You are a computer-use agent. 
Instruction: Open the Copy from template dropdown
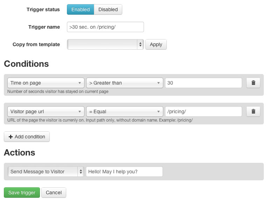(105, 44)
